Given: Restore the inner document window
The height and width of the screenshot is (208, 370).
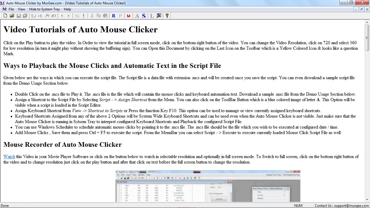Looking at the screenshot, I should tap(361, 9).
